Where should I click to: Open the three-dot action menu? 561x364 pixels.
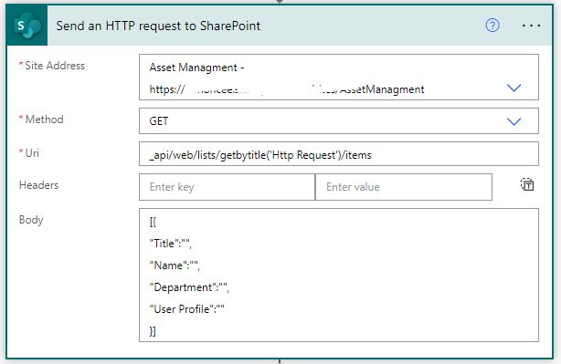click(531, 26)
